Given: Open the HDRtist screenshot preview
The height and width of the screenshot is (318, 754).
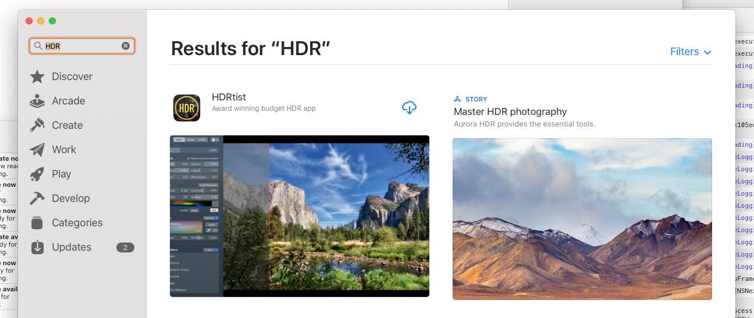Looking at the screenshot, I should pyautogui.click(x=300, y=216).
